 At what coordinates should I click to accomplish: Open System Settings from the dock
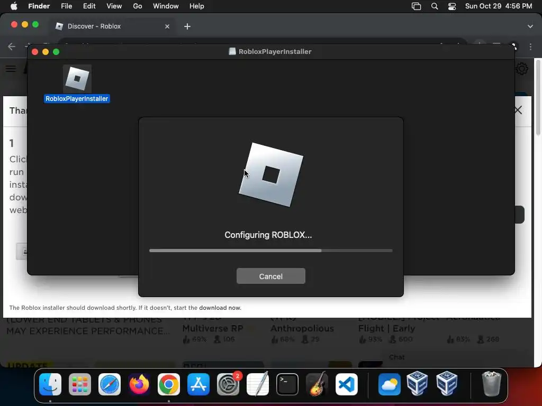[228, 384]
